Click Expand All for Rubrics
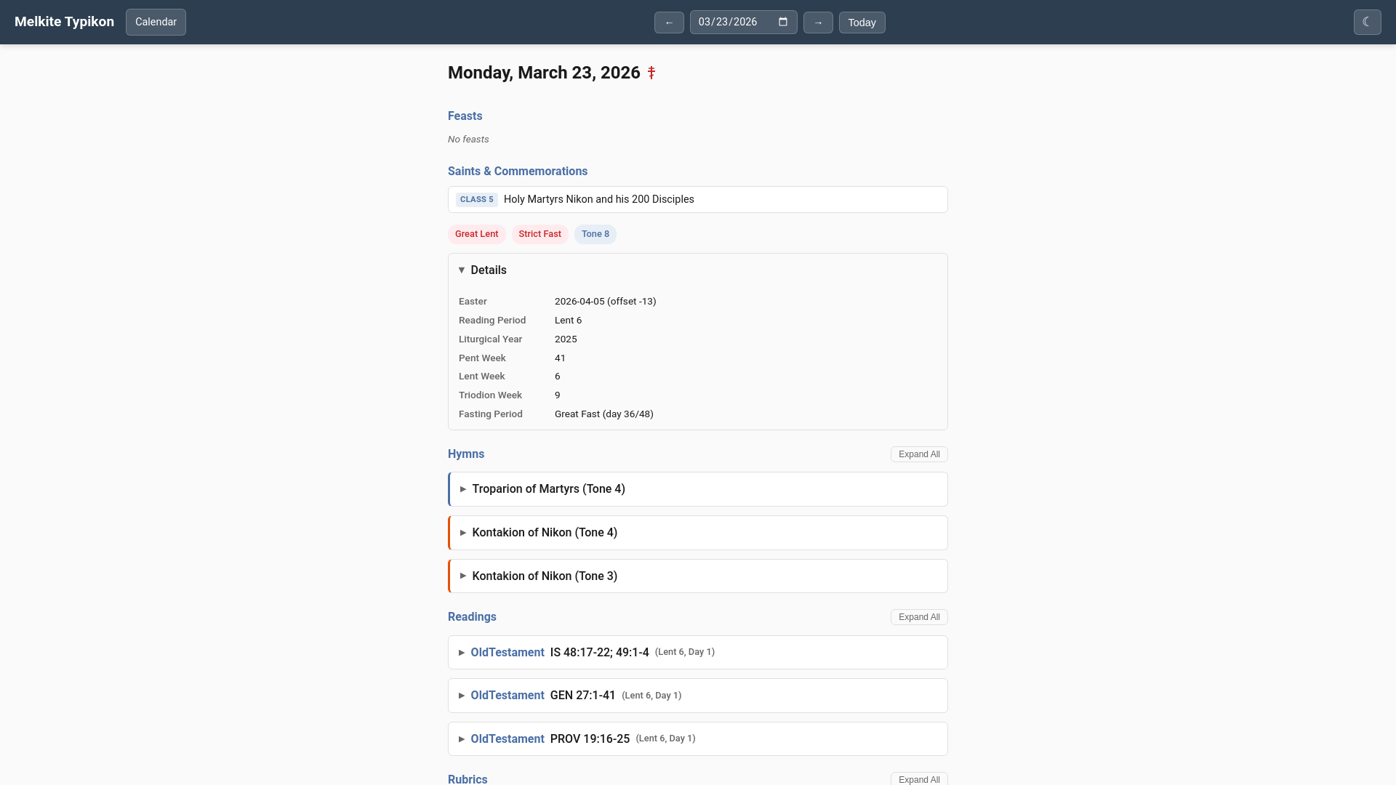This screenshot has width=1396, height=785. (x=919, y=779)
